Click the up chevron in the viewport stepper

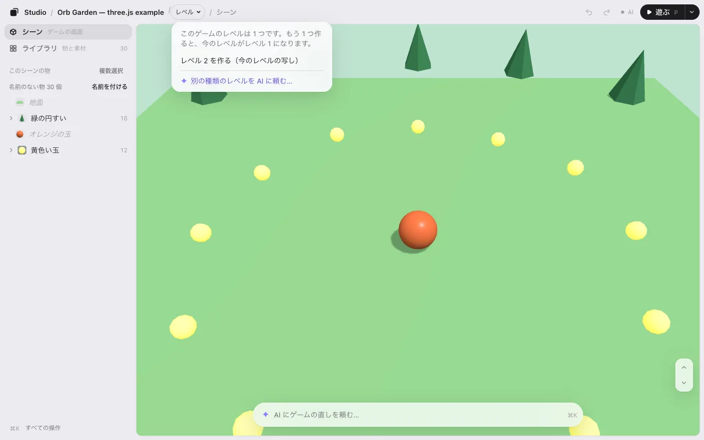click(684, 367)
